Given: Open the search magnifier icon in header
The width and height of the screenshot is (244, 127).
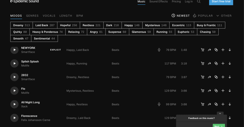Looking at the screenshot, I should pyautogui.click(x=199, y=2).
